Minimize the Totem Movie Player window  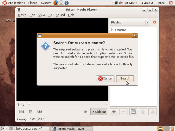coord(144,10)
